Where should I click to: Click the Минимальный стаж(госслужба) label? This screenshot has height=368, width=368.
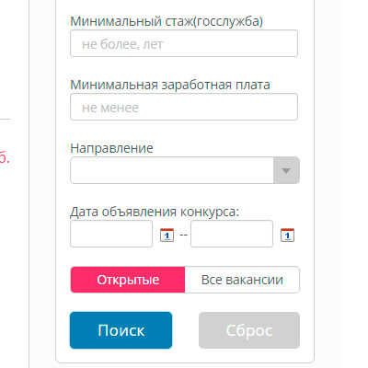click(167, 21)
